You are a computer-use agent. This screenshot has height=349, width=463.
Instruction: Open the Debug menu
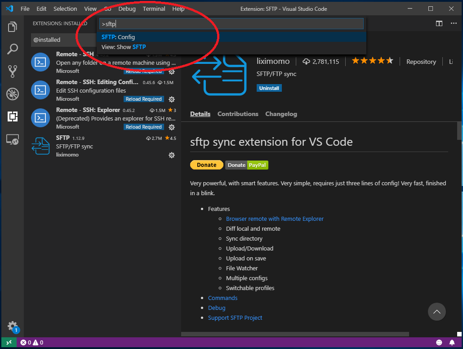pyautogui.click(x=127, y=9)
